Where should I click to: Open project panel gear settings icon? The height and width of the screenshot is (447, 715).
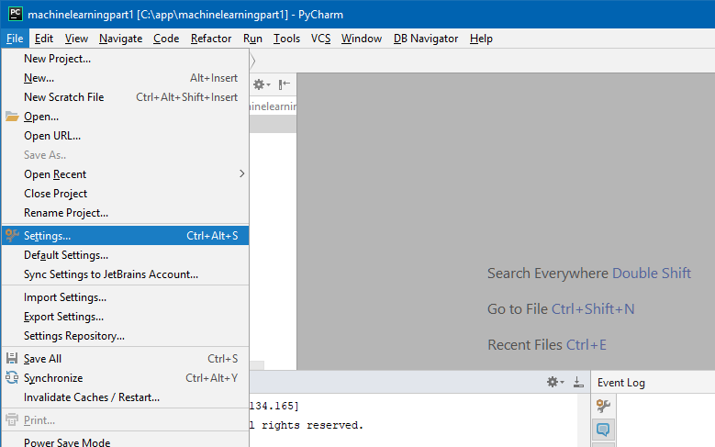[x=262, y=84]
